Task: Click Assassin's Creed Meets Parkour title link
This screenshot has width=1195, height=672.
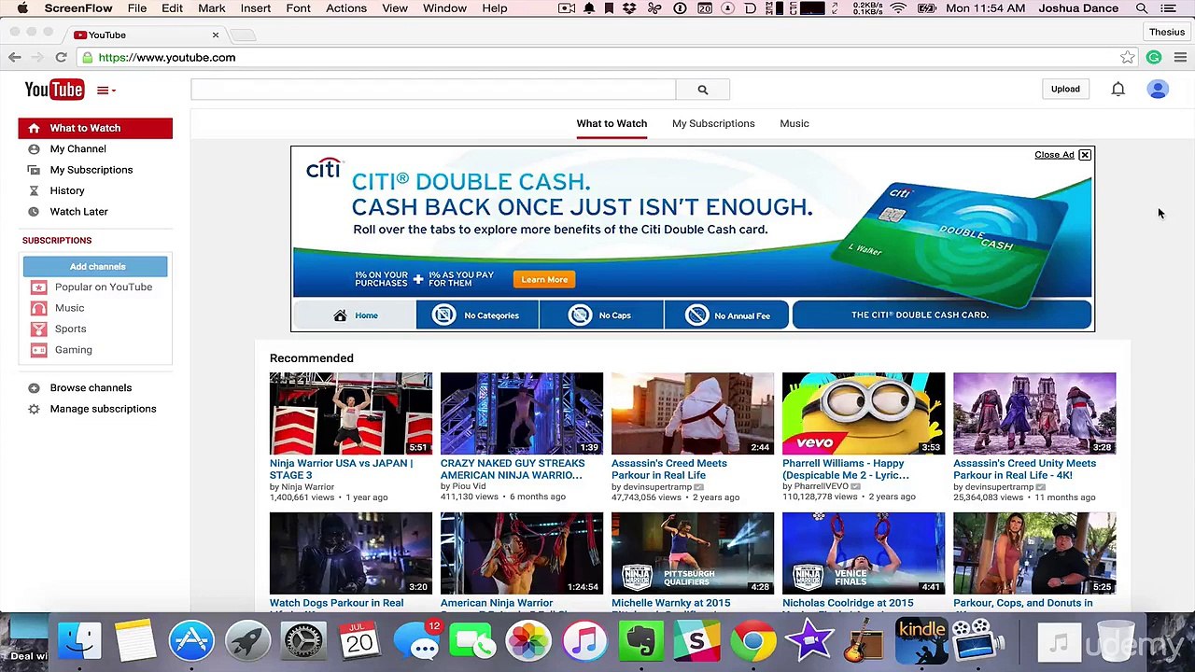Action: (x=668, y=469)
